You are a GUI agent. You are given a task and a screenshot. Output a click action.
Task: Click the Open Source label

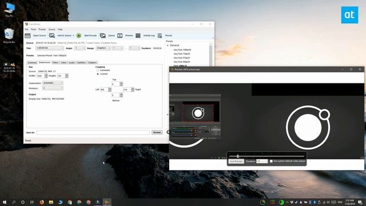[39, 35]
